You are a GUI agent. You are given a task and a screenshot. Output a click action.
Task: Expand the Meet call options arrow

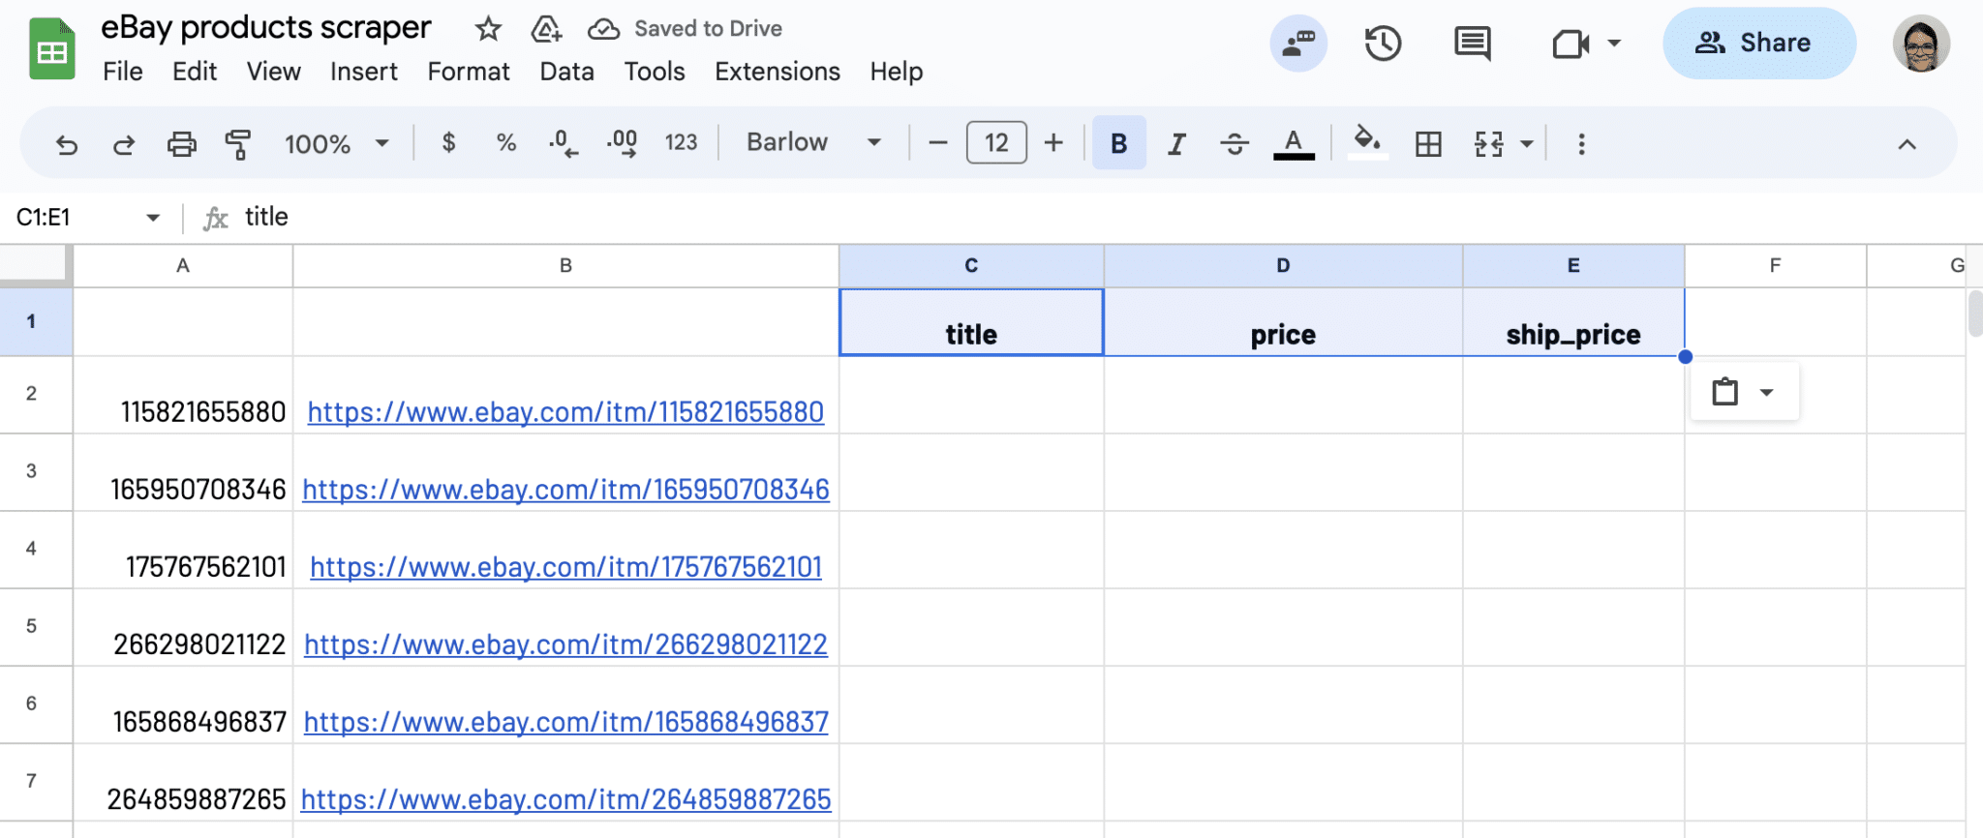(1614, 44)
